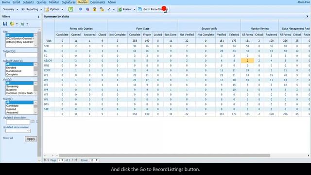311x175 pixels.
Task: Go to last page in pager
Action: [x=76, y=160]
